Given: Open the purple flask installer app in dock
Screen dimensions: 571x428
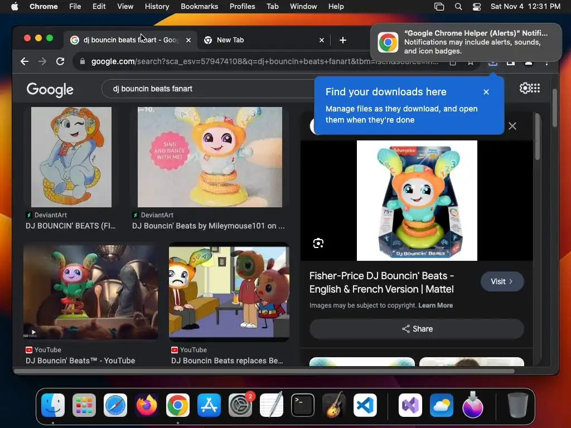Looking at the screenshot, I should click(x=473, y=405).
